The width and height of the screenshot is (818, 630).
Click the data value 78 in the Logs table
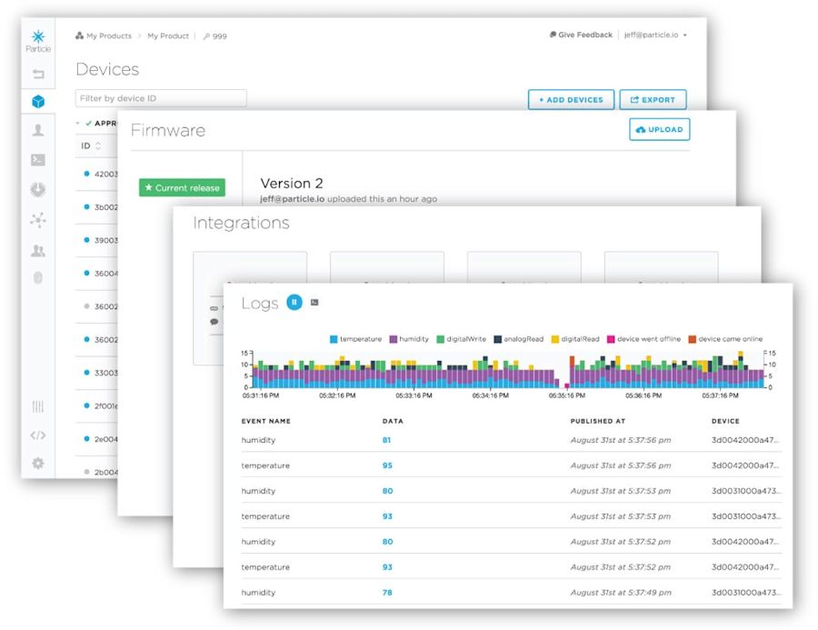387,593
